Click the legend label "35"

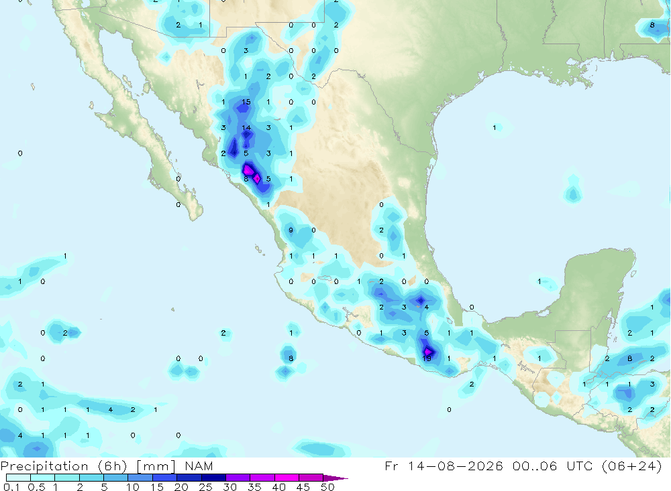coord(254,487)
